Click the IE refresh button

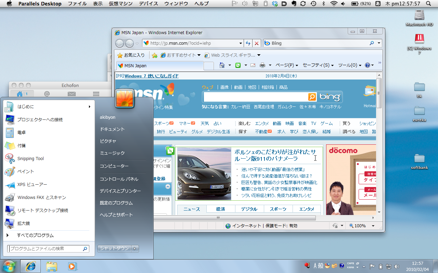pos(249,43)
